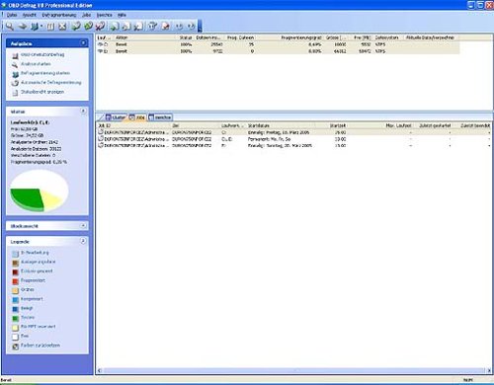Click the first round face toolbar icon
494x385 pixels.
point(179,26)
